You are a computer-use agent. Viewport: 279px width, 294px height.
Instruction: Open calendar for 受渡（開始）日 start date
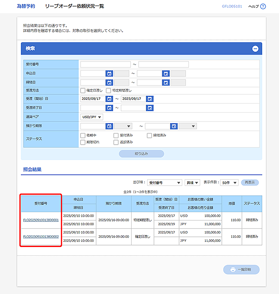(109, 99)
